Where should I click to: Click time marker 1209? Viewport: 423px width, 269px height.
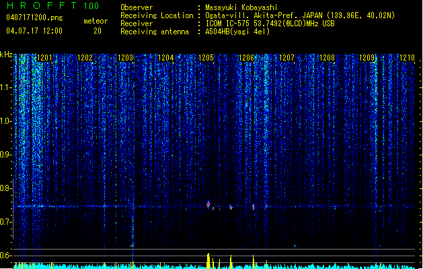pyautogui.click(x=367, y=58)
